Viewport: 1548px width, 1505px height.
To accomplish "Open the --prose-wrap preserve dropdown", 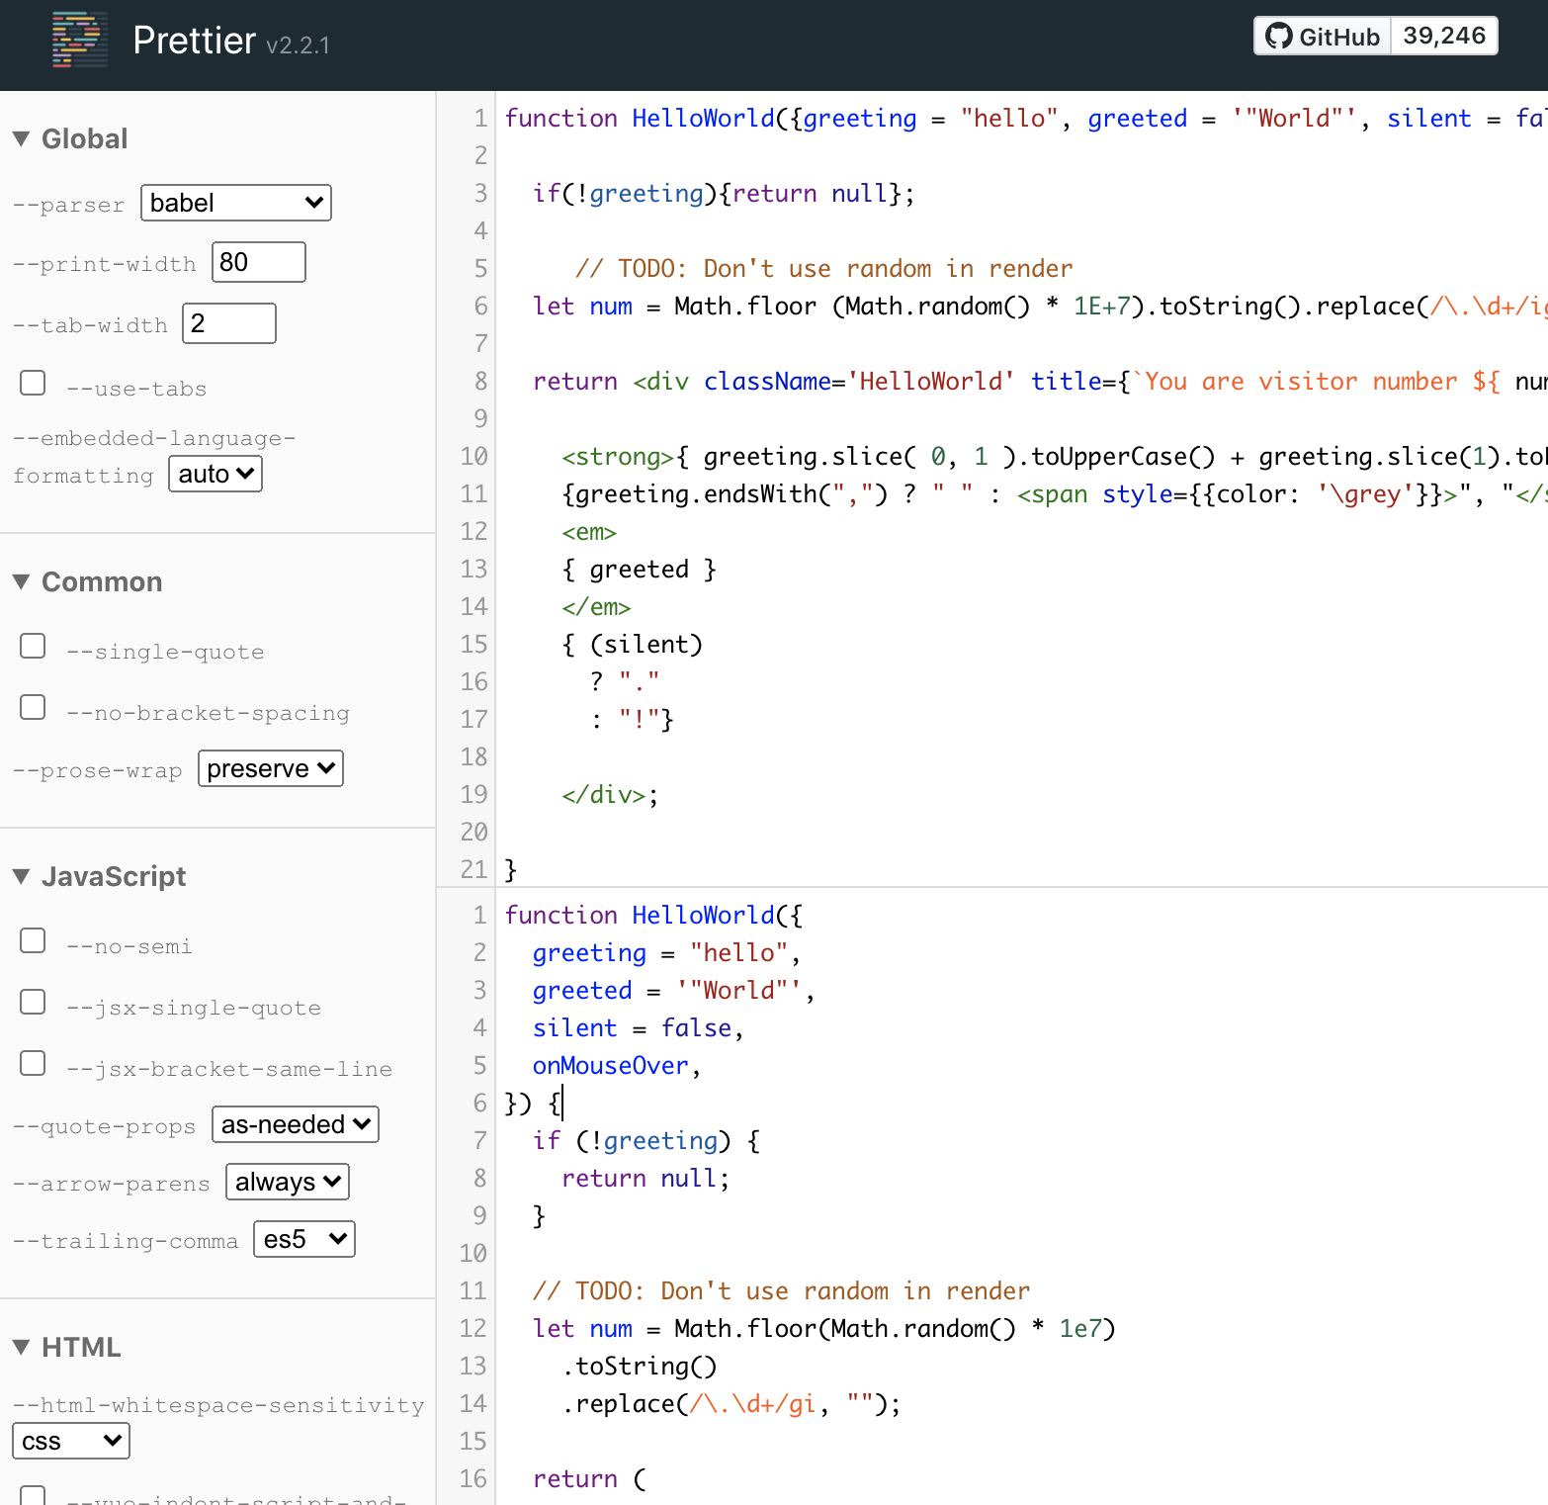I will (x=271, y=769).
